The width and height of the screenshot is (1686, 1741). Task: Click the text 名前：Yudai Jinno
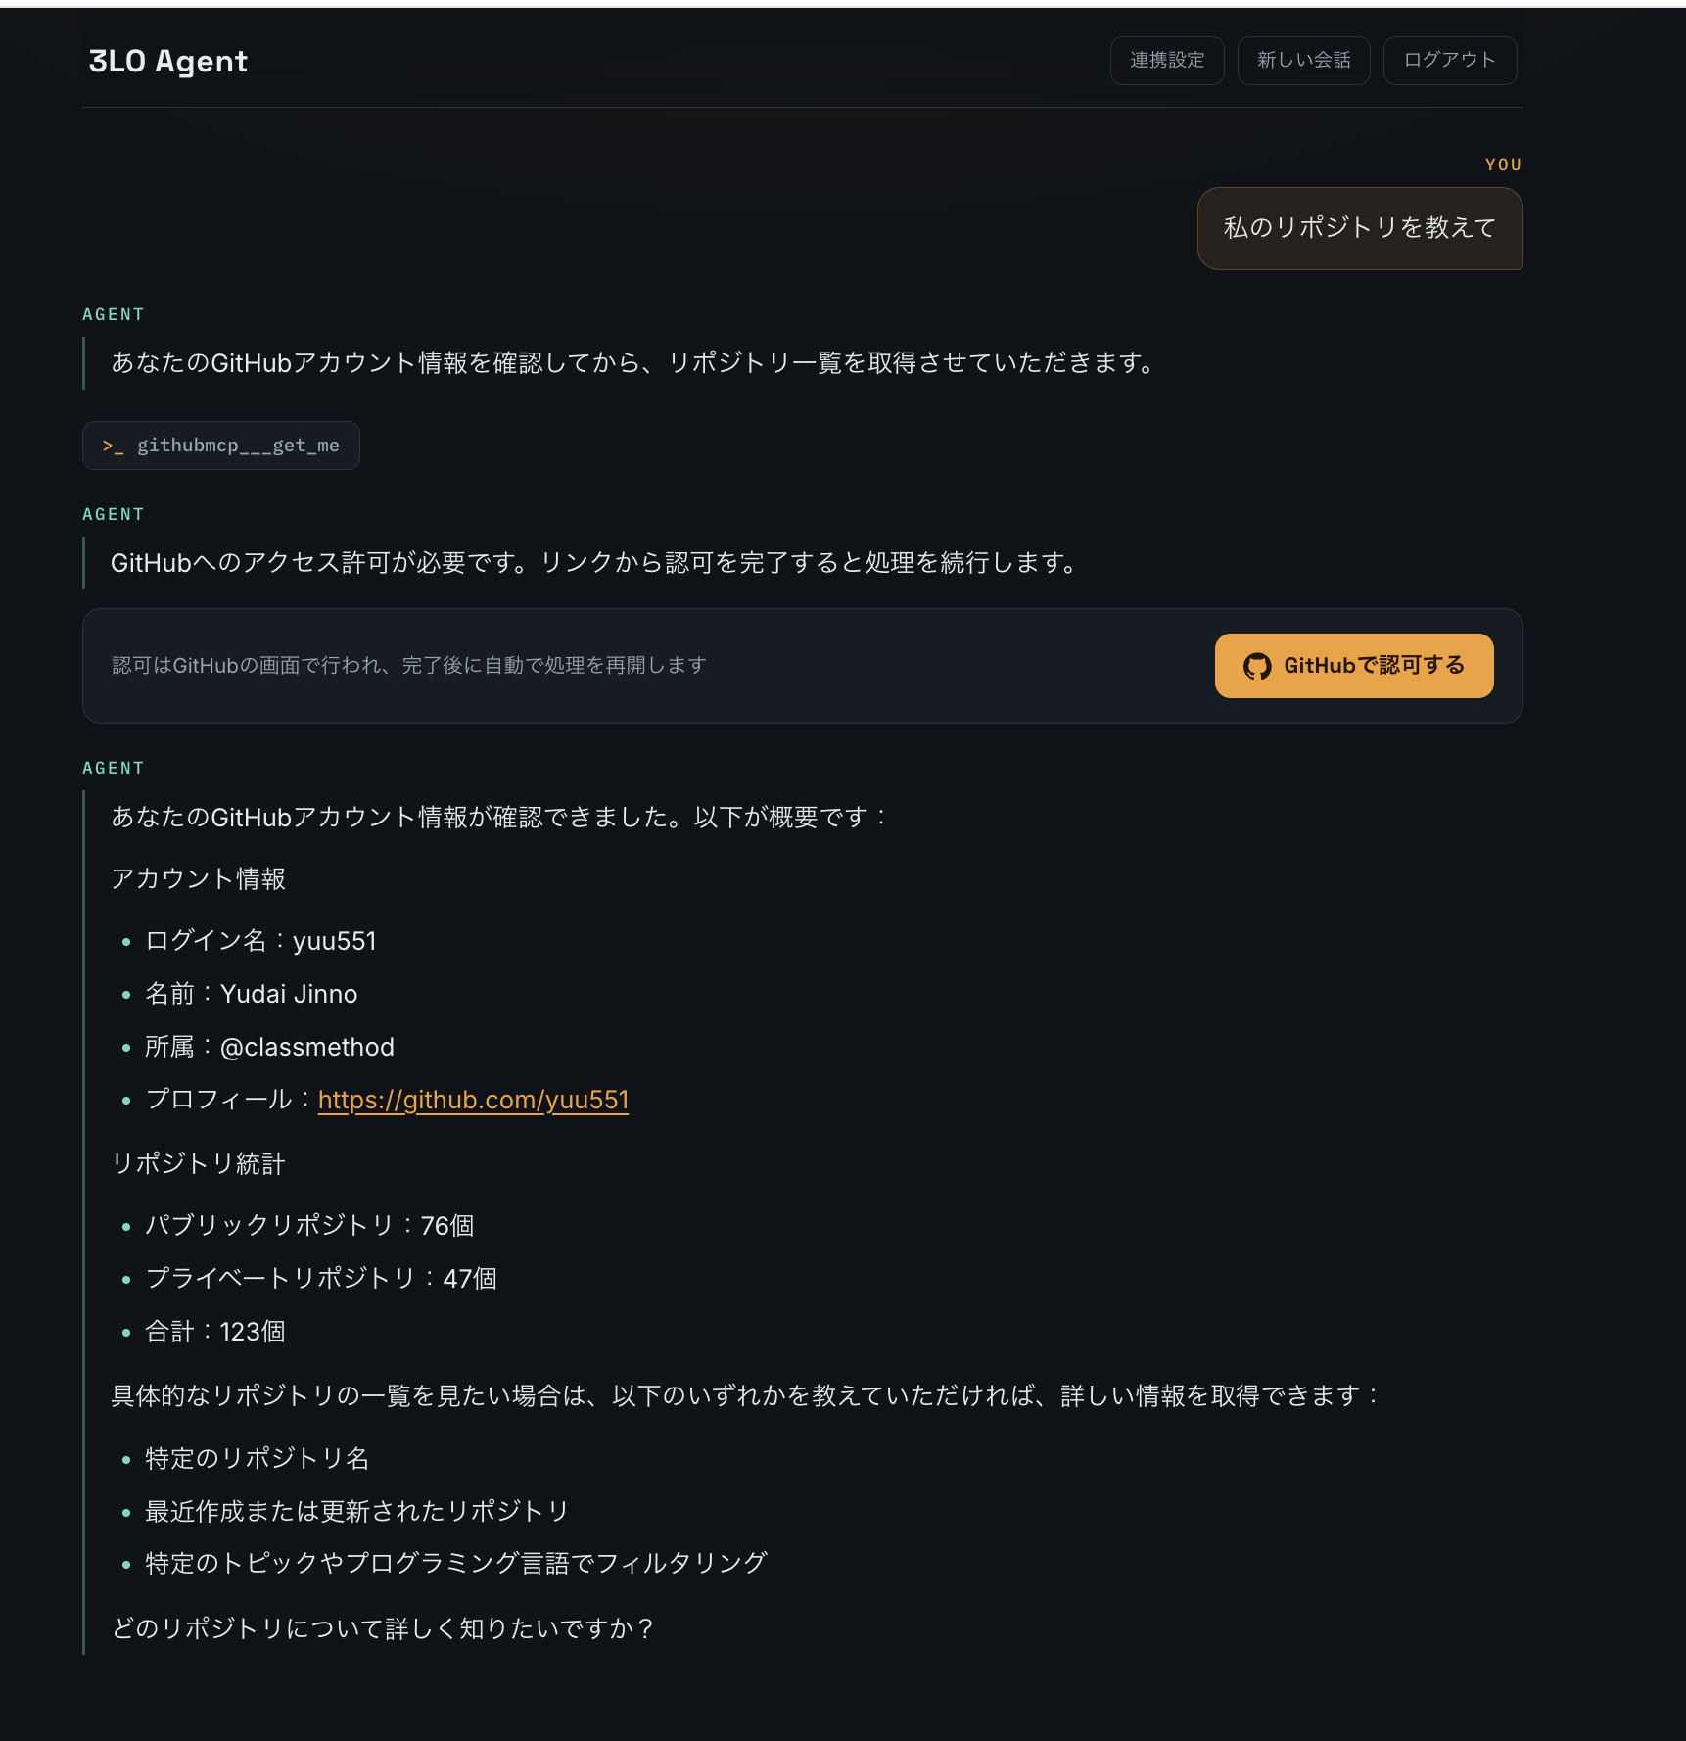(252, 994)
